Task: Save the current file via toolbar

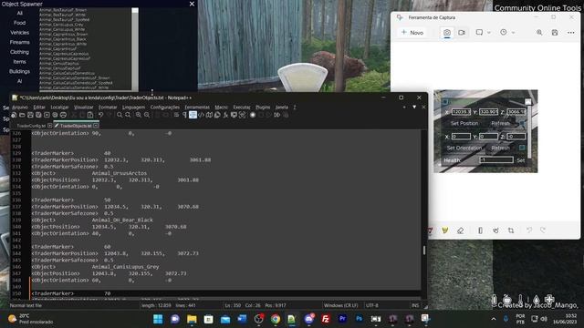Action: 30,115
